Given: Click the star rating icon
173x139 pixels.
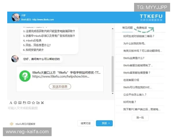Looking at the screenshot, I should point(33,103).
